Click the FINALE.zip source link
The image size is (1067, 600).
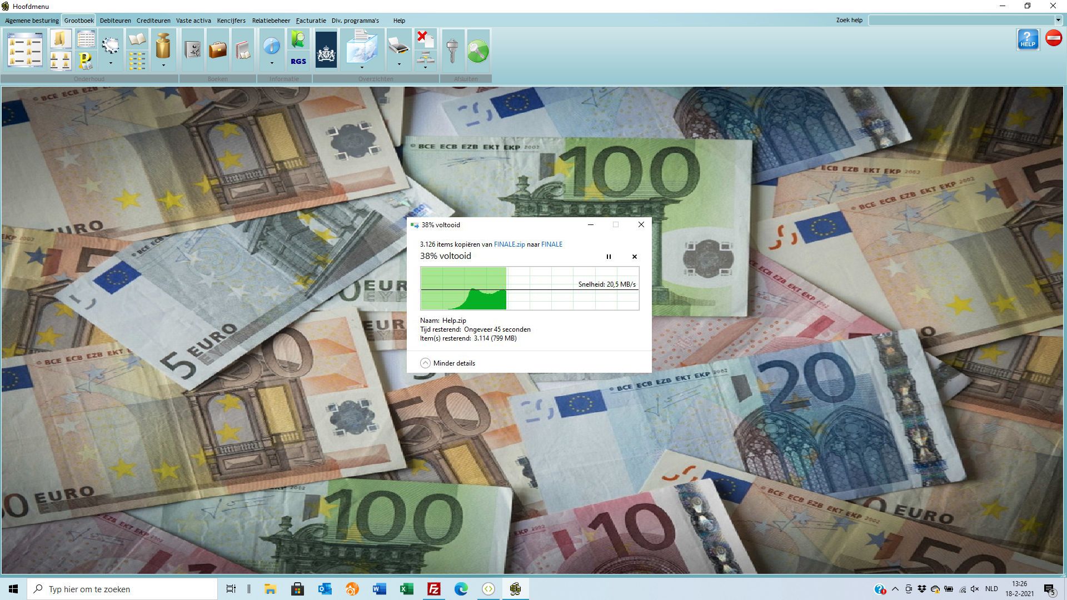(x=509, y=244)
